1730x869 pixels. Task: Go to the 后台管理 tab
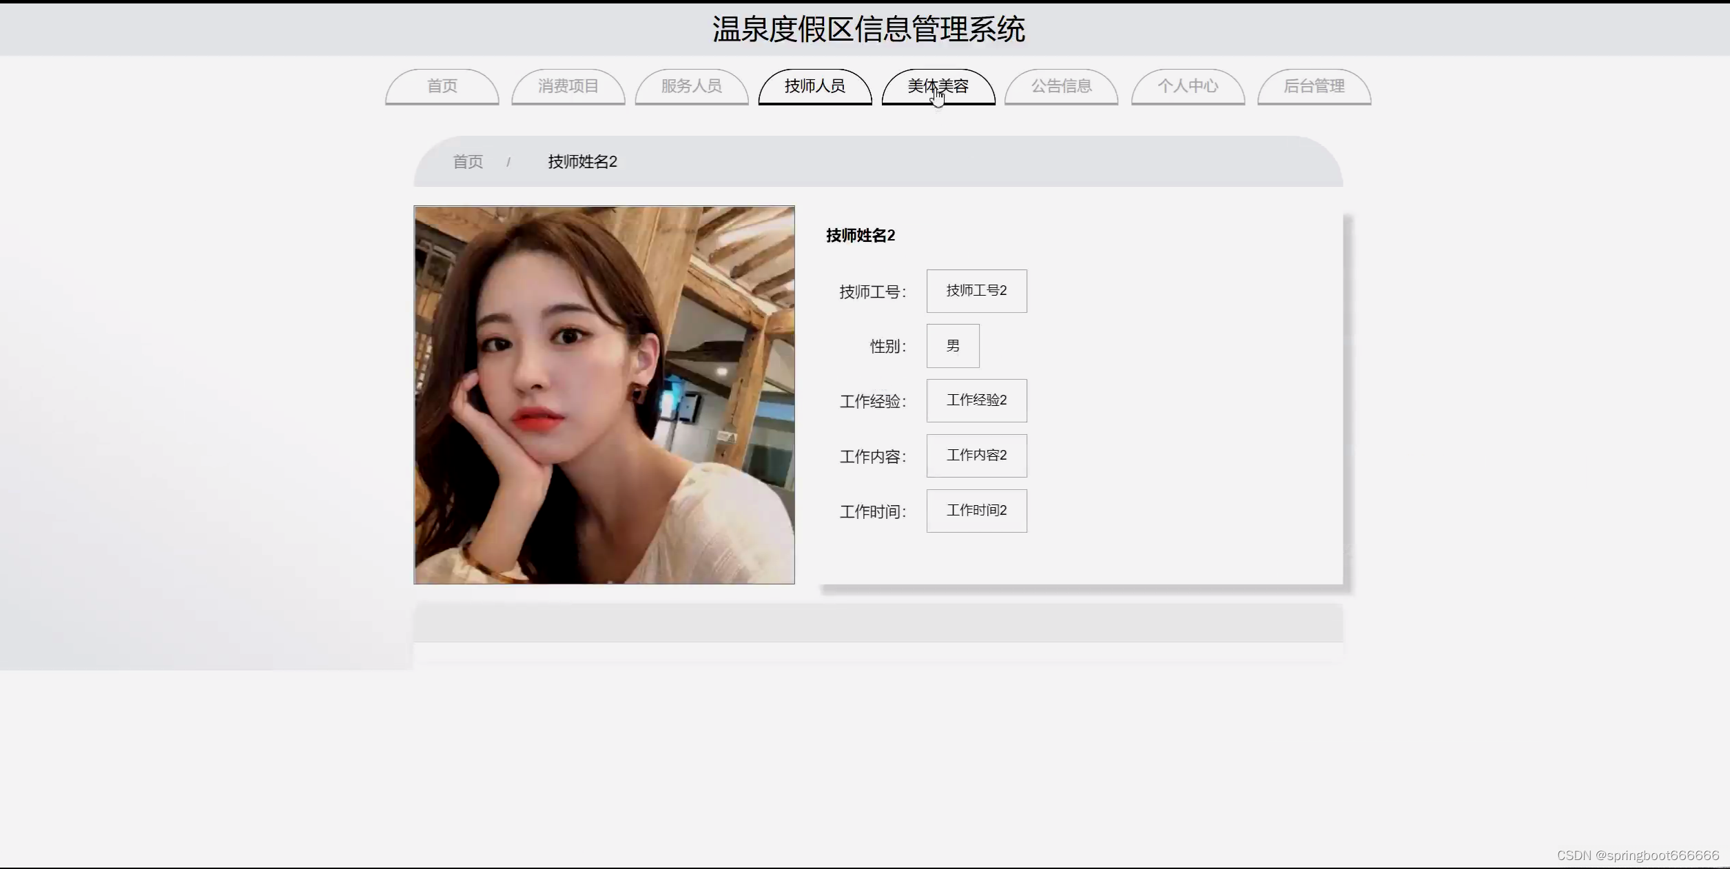(1313, 86)
